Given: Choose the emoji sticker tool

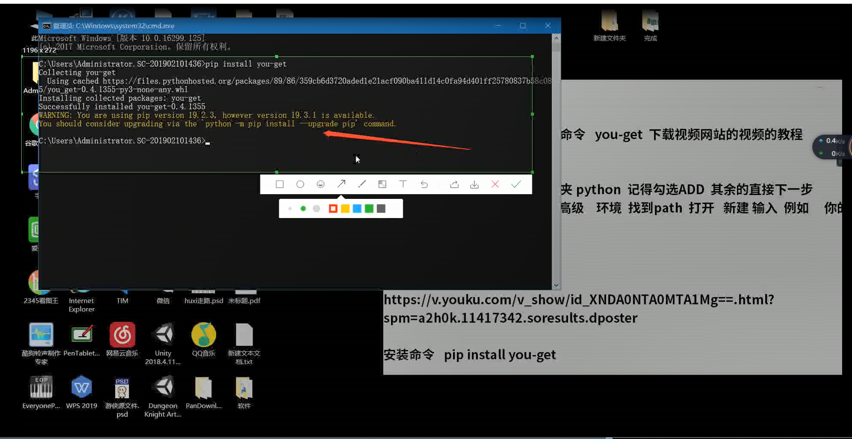Looking at the screenshot, I should 320,184.
